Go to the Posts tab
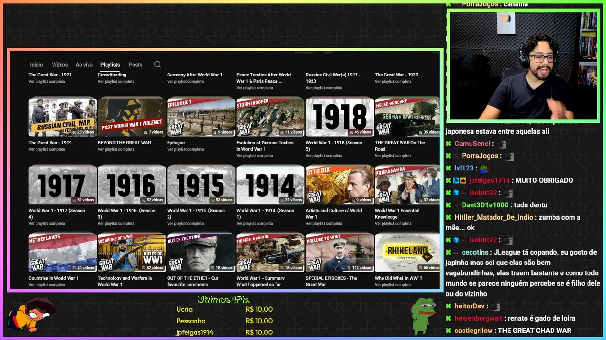This screenshot has width=606, height=340. coord(135,65)
